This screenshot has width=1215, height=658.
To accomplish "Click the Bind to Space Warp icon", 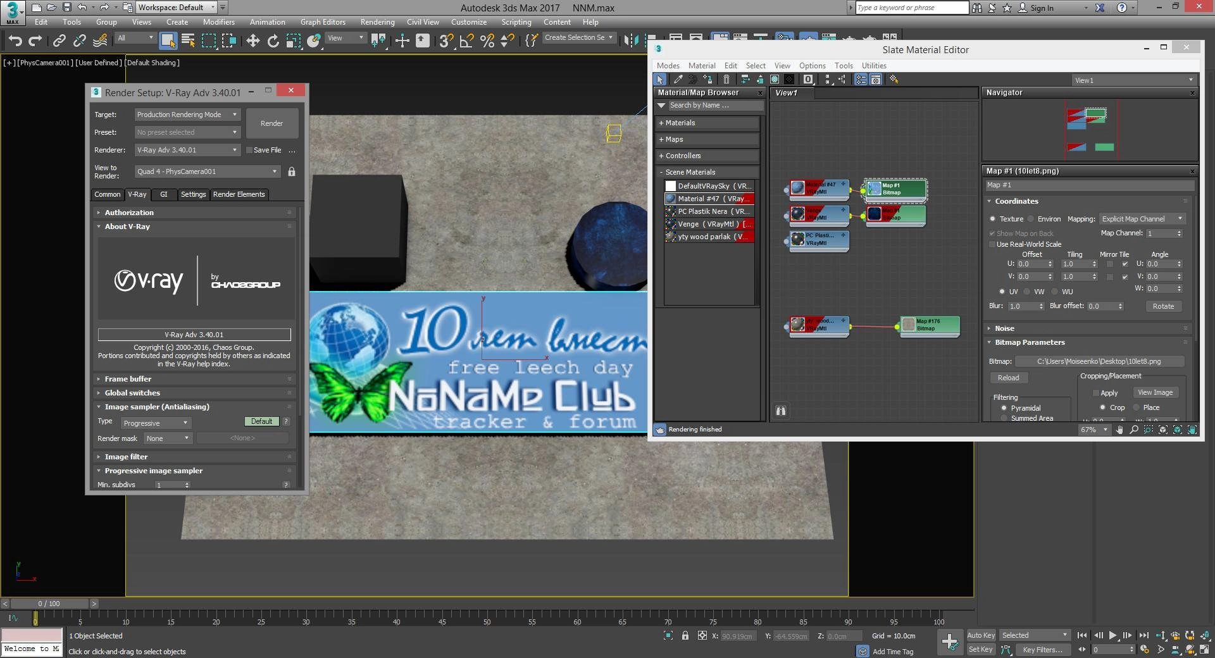I will point(100,41).
